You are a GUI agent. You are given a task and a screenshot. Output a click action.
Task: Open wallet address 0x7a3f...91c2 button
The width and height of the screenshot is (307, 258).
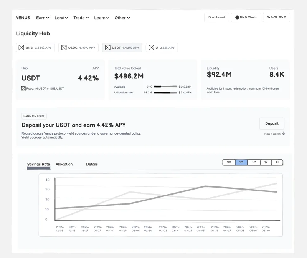276,17
